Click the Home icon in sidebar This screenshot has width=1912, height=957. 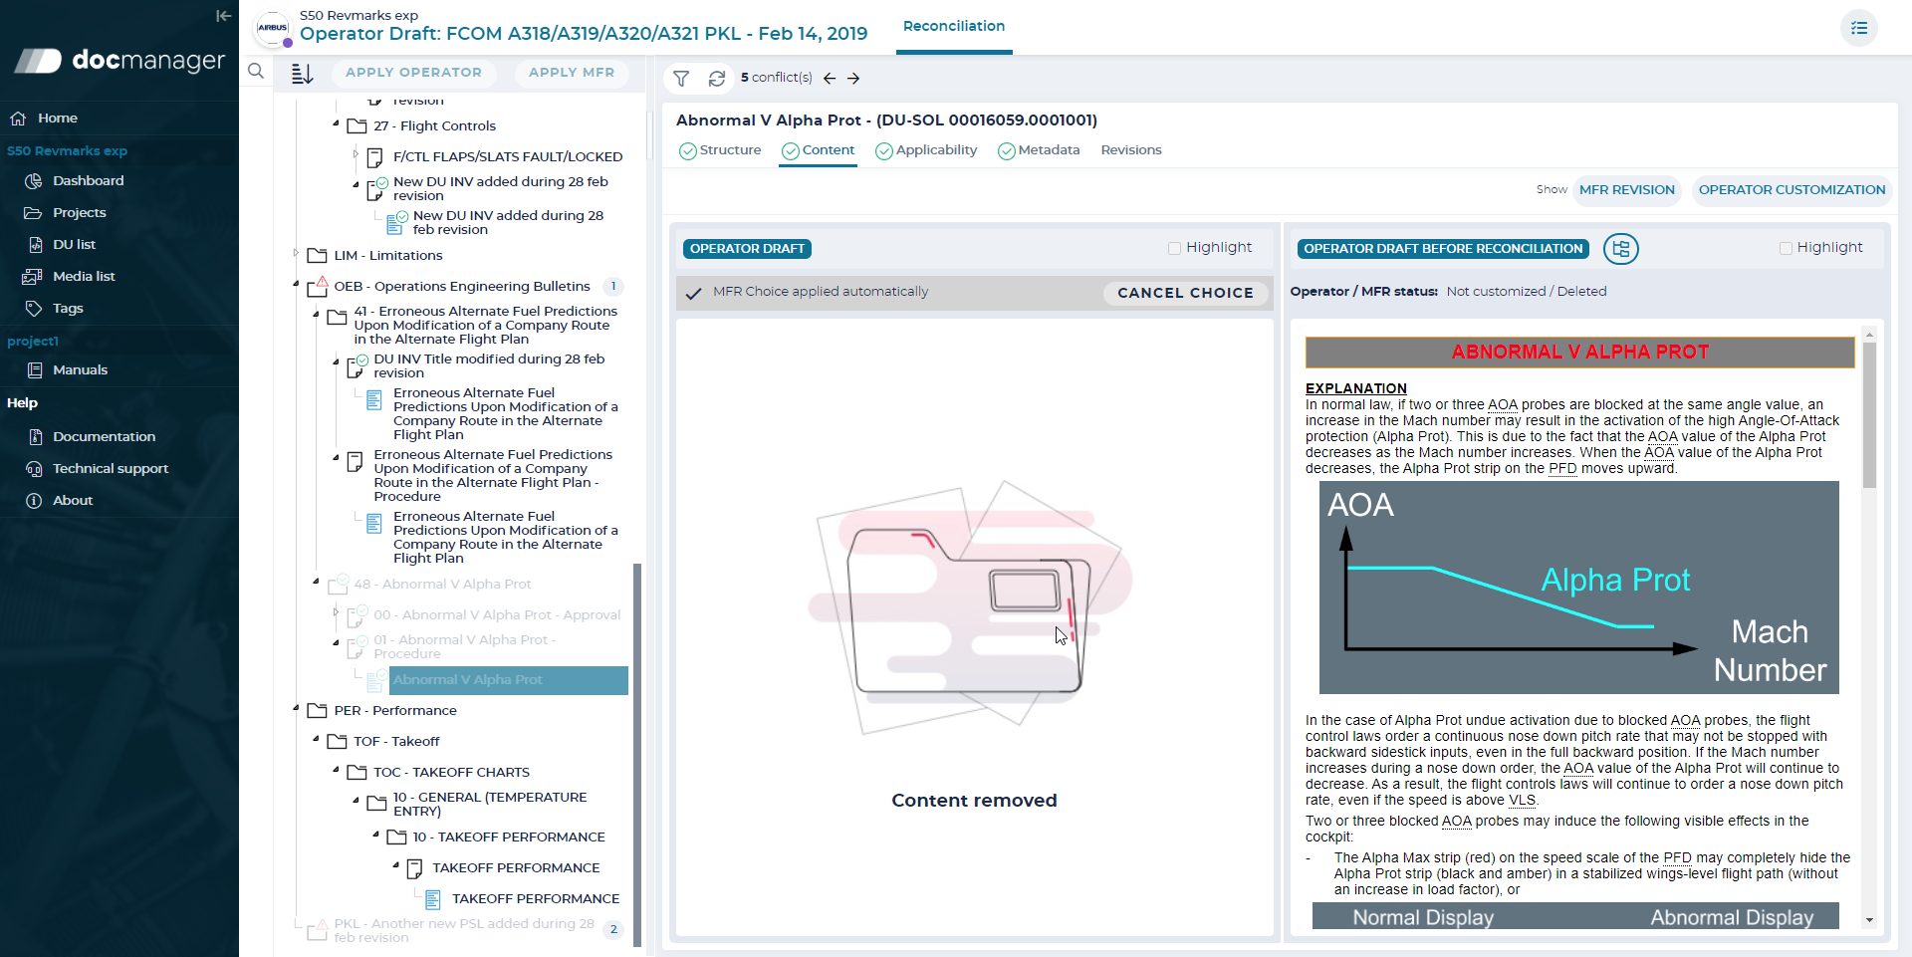pos(18,119)
